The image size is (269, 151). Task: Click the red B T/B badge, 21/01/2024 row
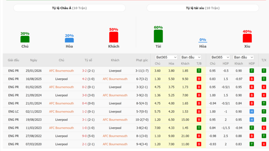click(x=199, y=103)
